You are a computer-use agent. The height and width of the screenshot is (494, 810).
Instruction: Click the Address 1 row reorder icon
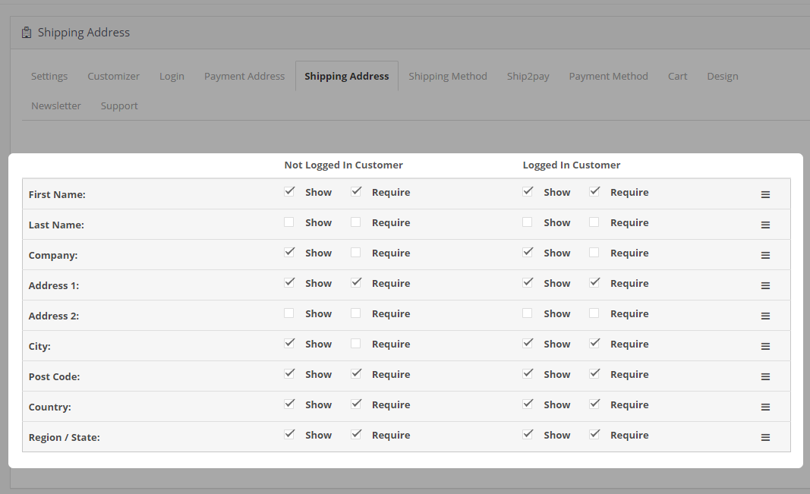pos(765,286)
